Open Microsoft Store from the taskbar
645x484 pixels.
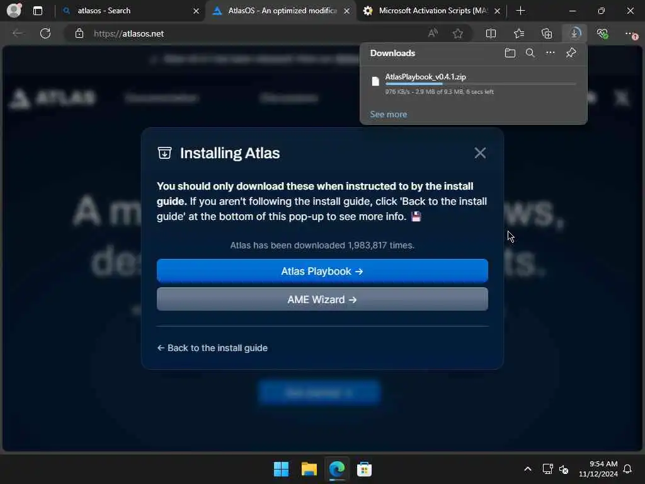point(365,469)
